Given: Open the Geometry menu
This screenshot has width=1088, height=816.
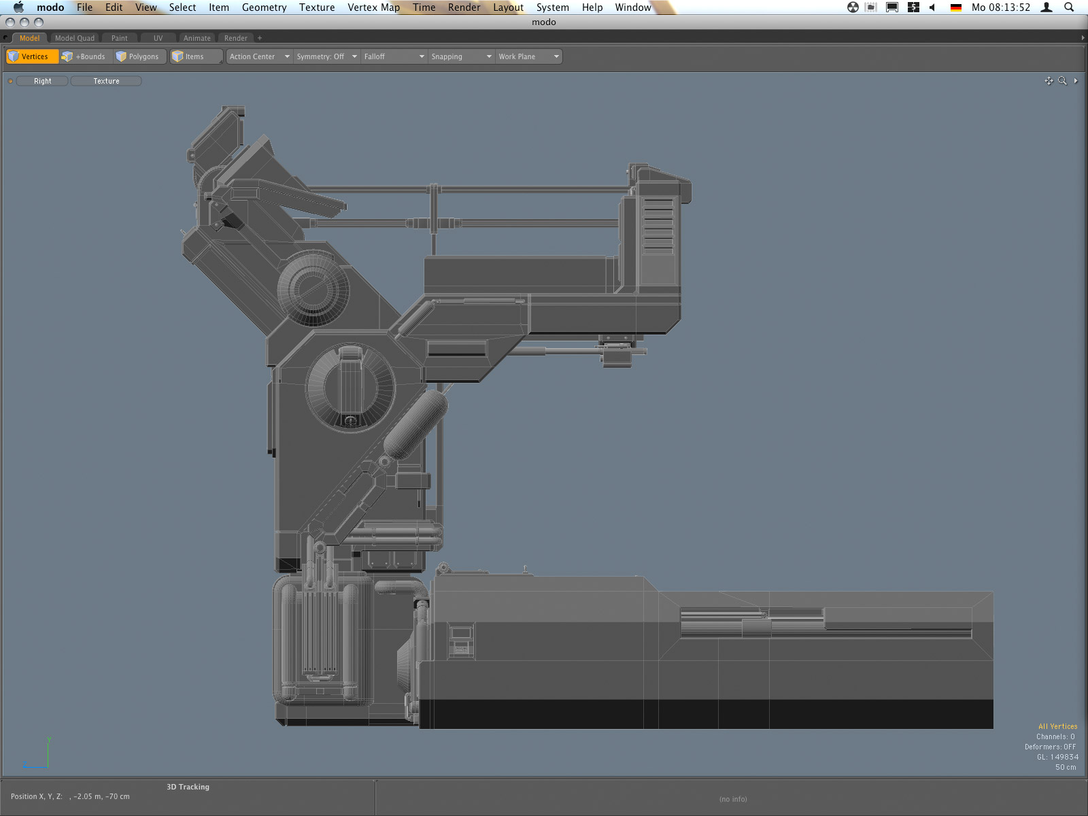Looking at the screenshot, I should pos(264,7).
